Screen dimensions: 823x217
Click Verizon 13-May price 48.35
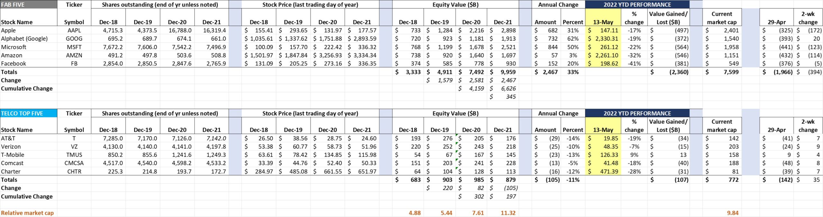tap(603, 147)
